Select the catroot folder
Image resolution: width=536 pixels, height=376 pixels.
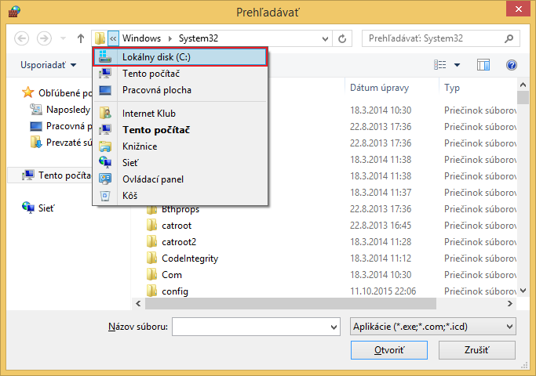pyautogui.click(x=177, y=226)
